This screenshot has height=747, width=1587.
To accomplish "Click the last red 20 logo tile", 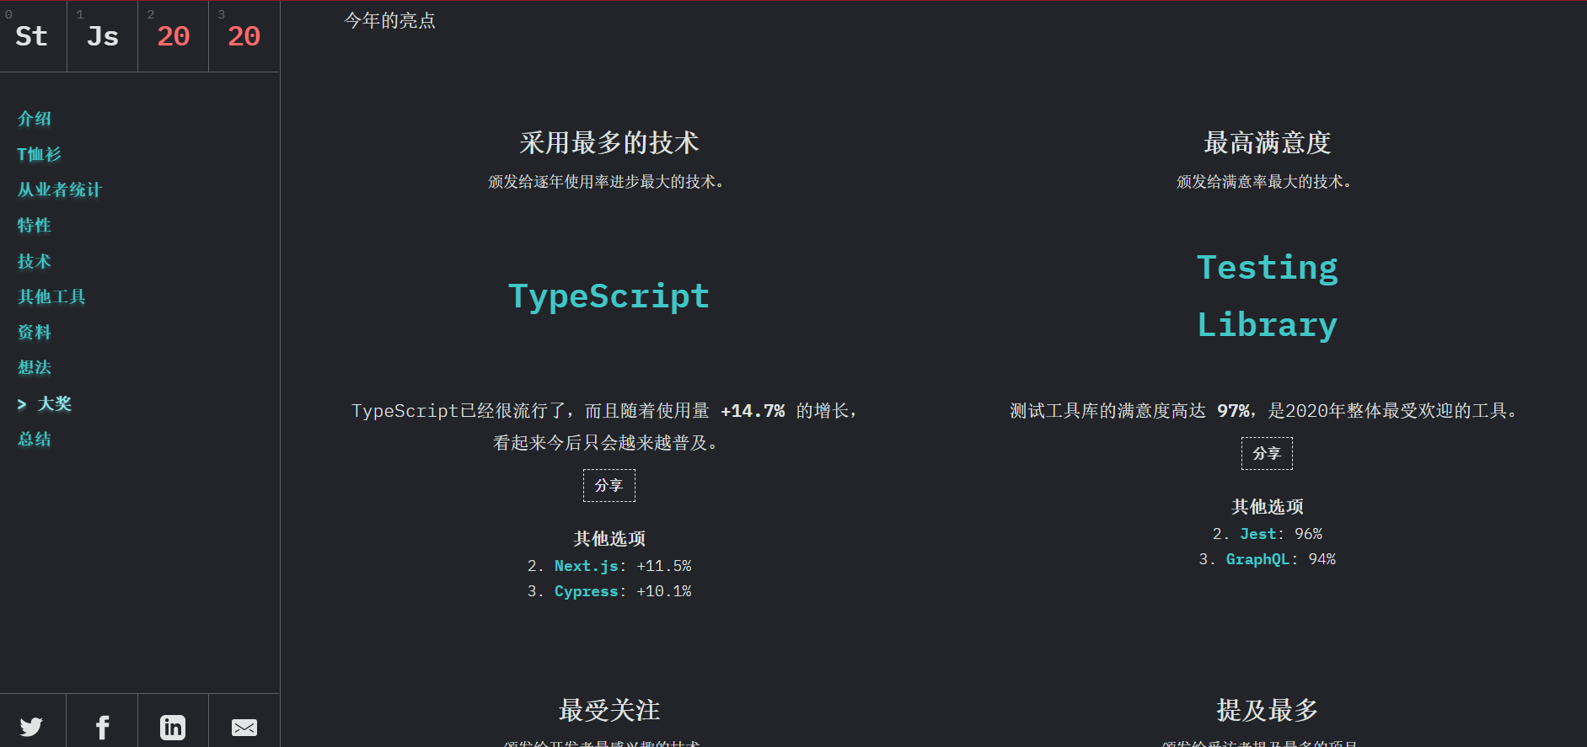I will coord(244,36).
